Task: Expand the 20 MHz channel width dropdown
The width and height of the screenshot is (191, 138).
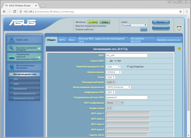Action: 114,72
